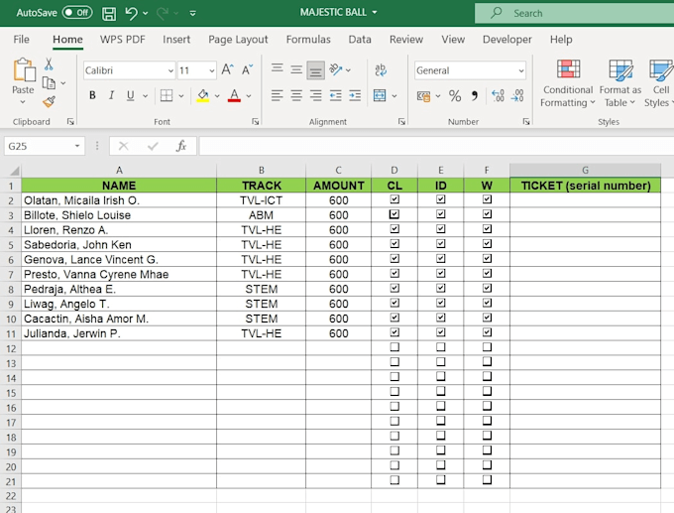Viewport: 674px width, 513px height.
Task: Click Select All corner triangle
Action: click(14, 171)
